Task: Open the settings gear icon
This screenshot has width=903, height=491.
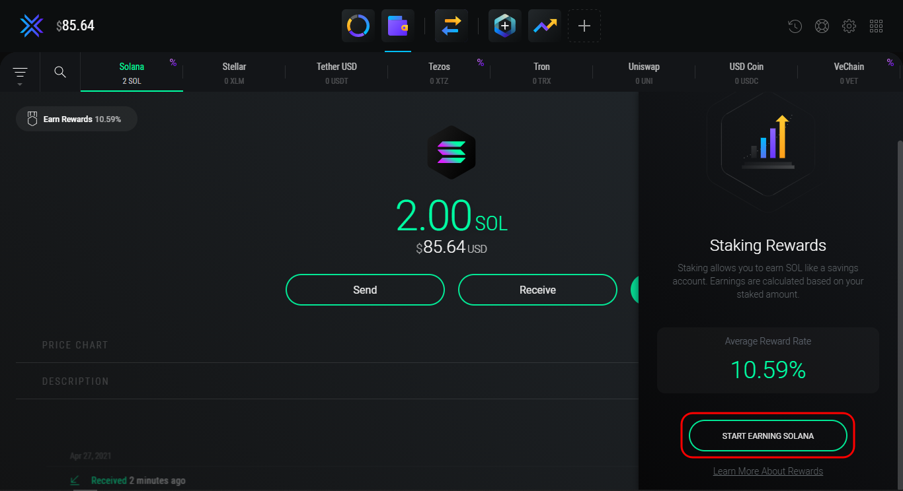Action: pos(849,26)
